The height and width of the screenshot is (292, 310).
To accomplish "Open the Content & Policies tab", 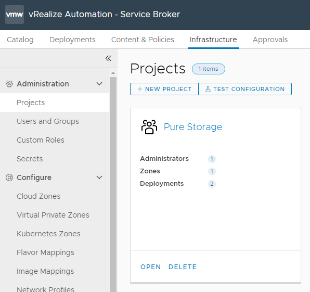I will (x=143, y=40).
